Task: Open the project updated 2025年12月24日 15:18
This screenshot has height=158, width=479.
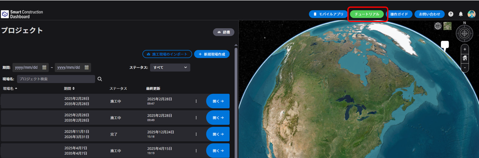Action: tap(218, 134)
